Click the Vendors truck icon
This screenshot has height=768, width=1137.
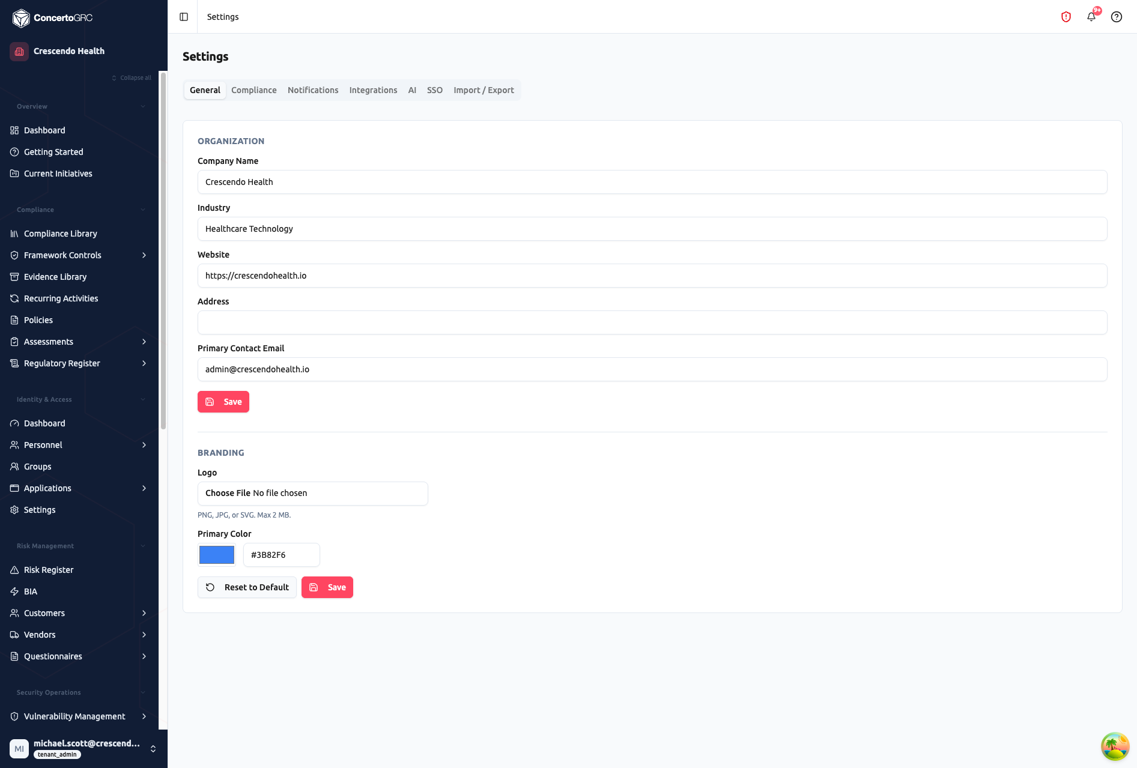(14, 635)
